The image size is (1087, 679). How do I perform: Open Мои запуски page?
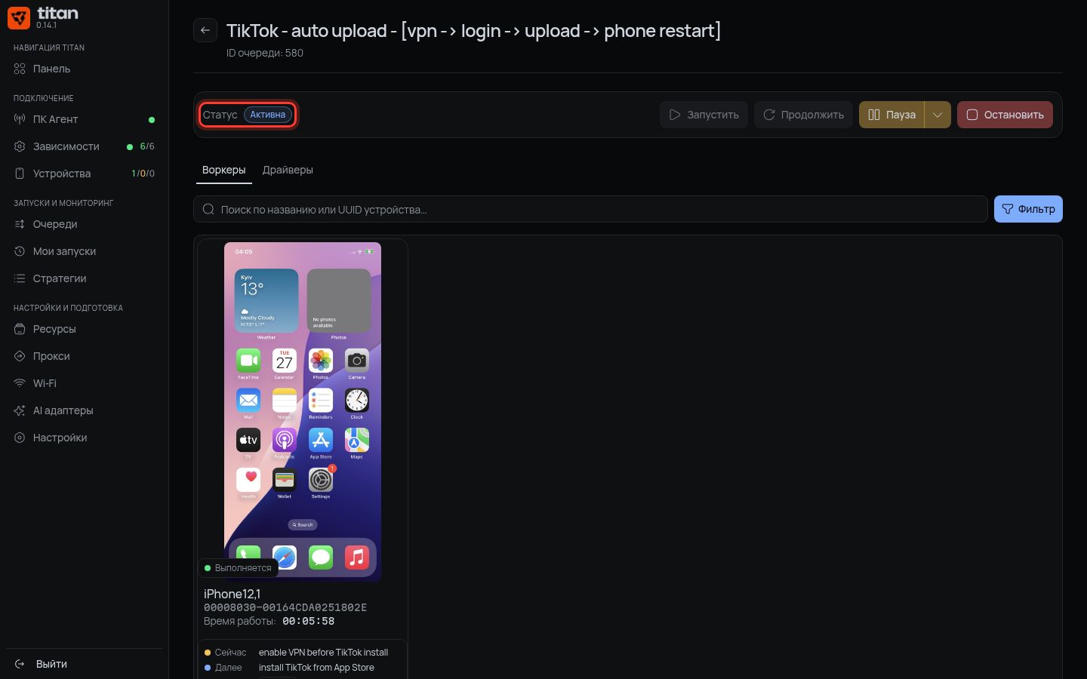84,251
